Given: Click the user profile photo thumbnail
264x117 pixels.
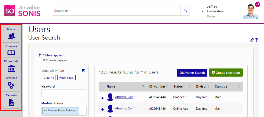Looking at the screenshot, I should coord(250,12).
